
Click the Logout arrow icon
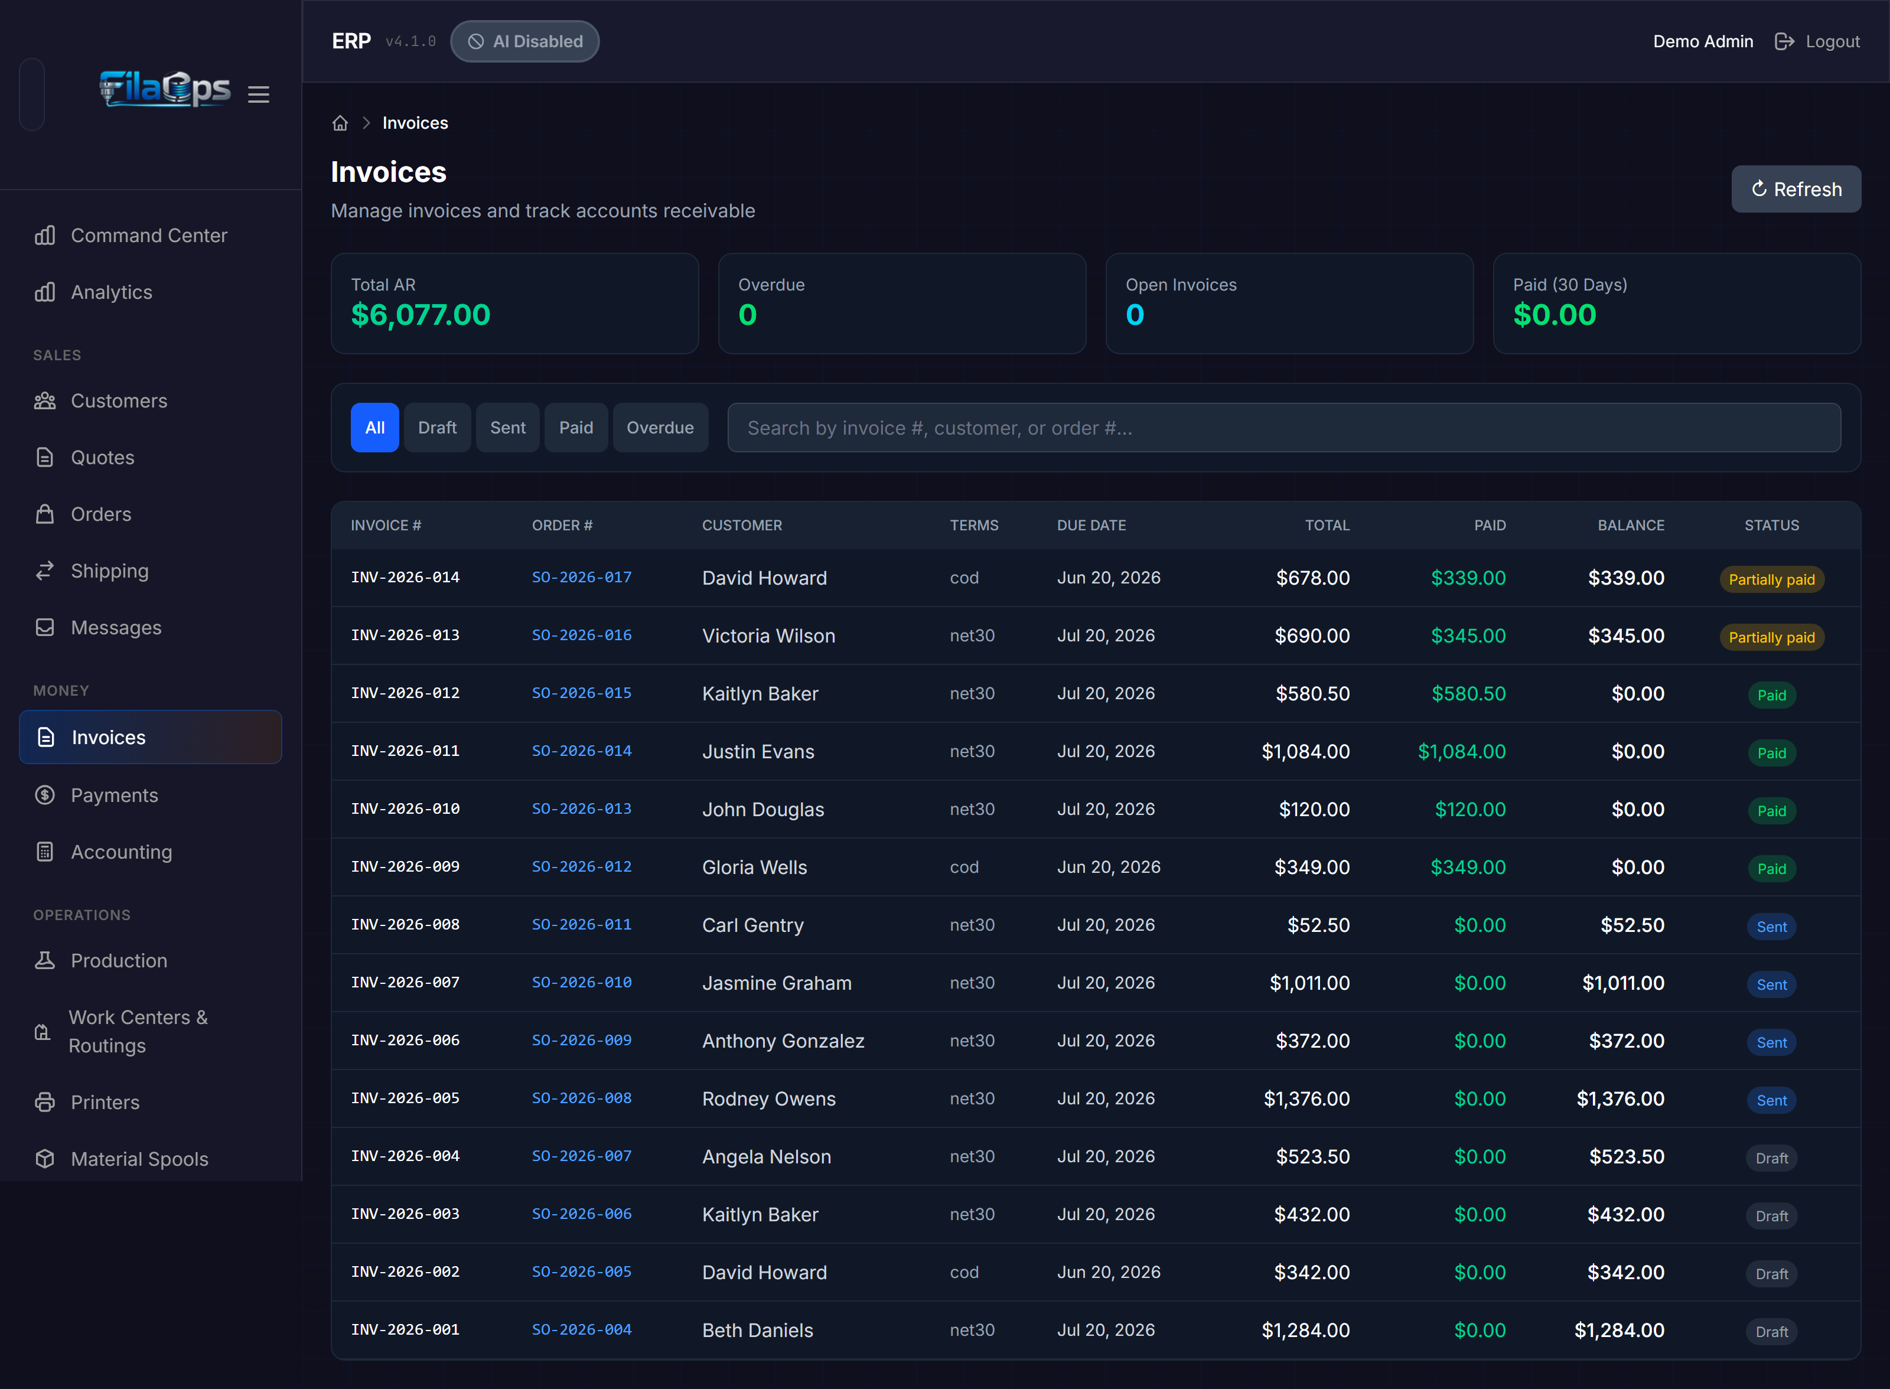[x=1784, y=41]
